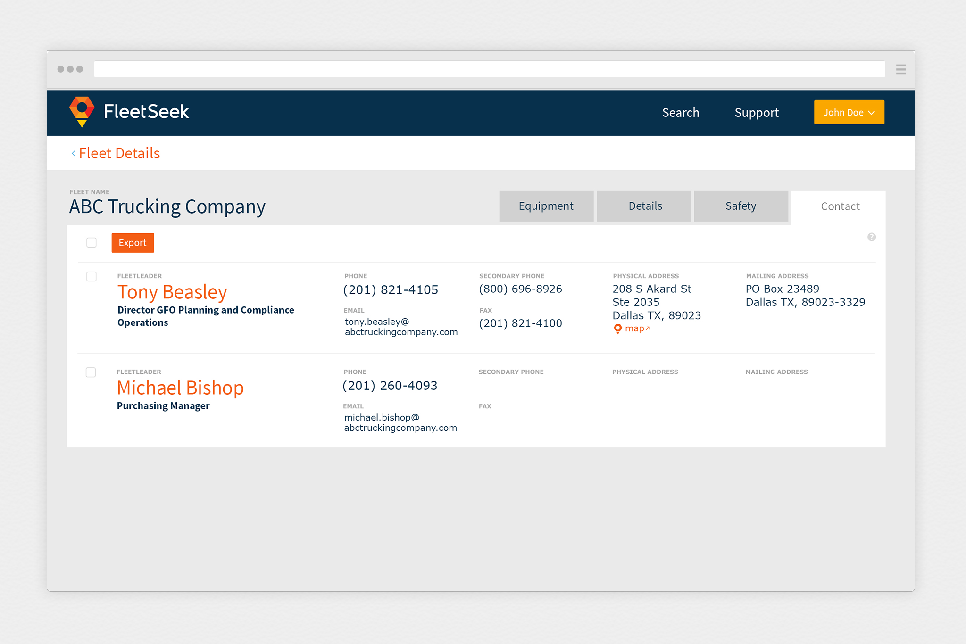Click the help question mark icon
This screenshot has width=966, height=644.
pyautogui.click(x=871, y=237)
